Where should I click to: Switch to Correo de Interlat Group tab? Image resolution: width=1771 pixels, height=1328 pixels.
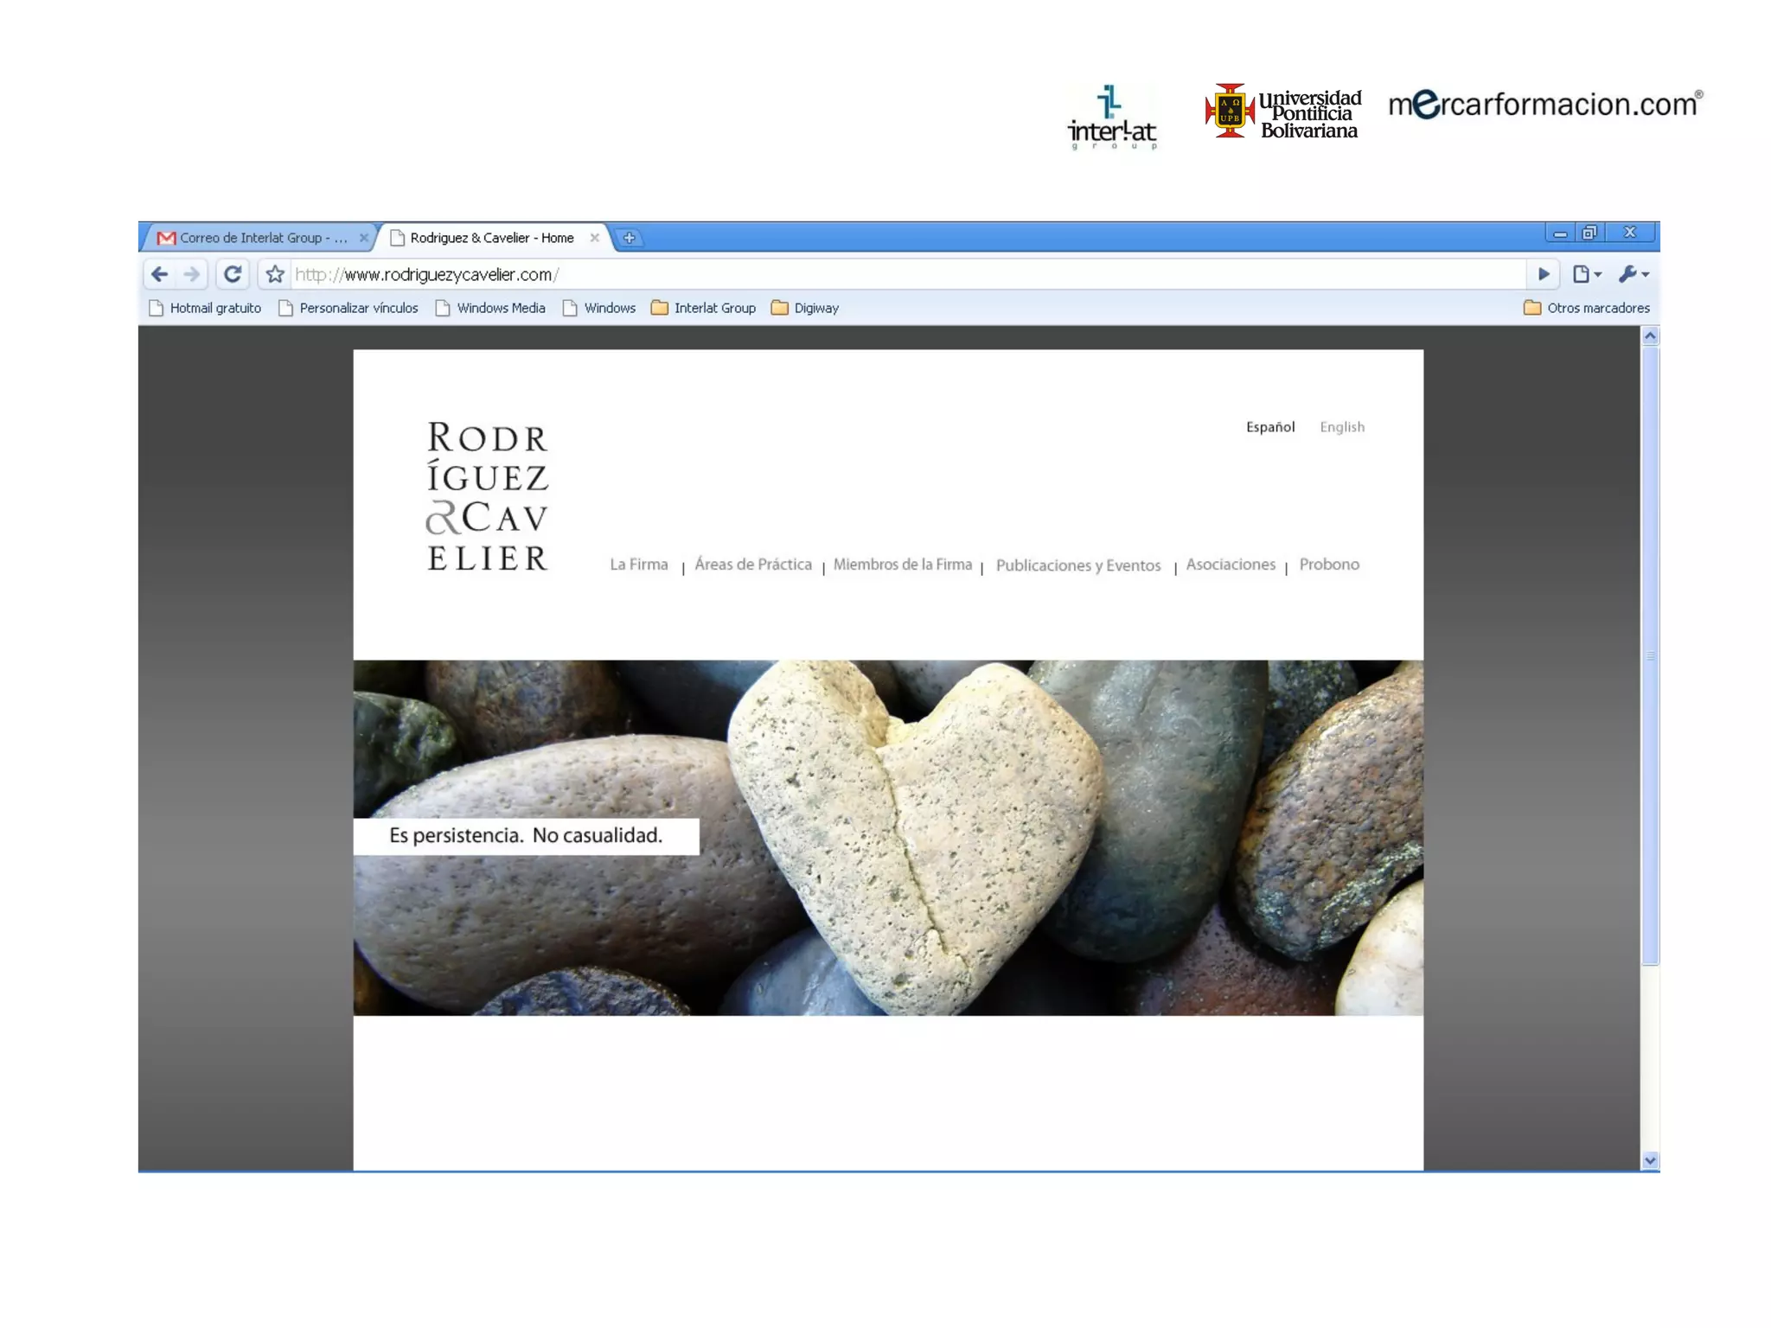tap(259, 238)
